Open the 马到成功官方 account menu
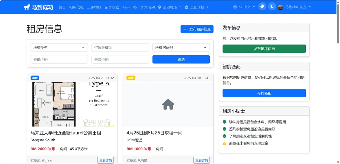 pyautogui.click(x=294, y=7)
